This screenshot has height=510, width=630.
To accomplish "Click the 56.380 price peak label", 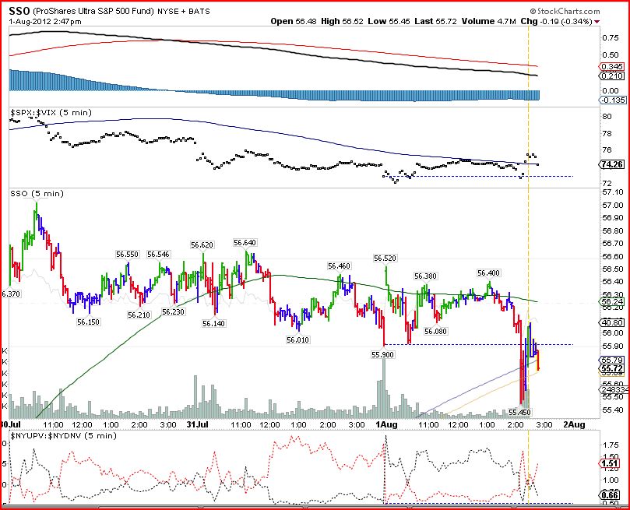I will click(425, 276).
